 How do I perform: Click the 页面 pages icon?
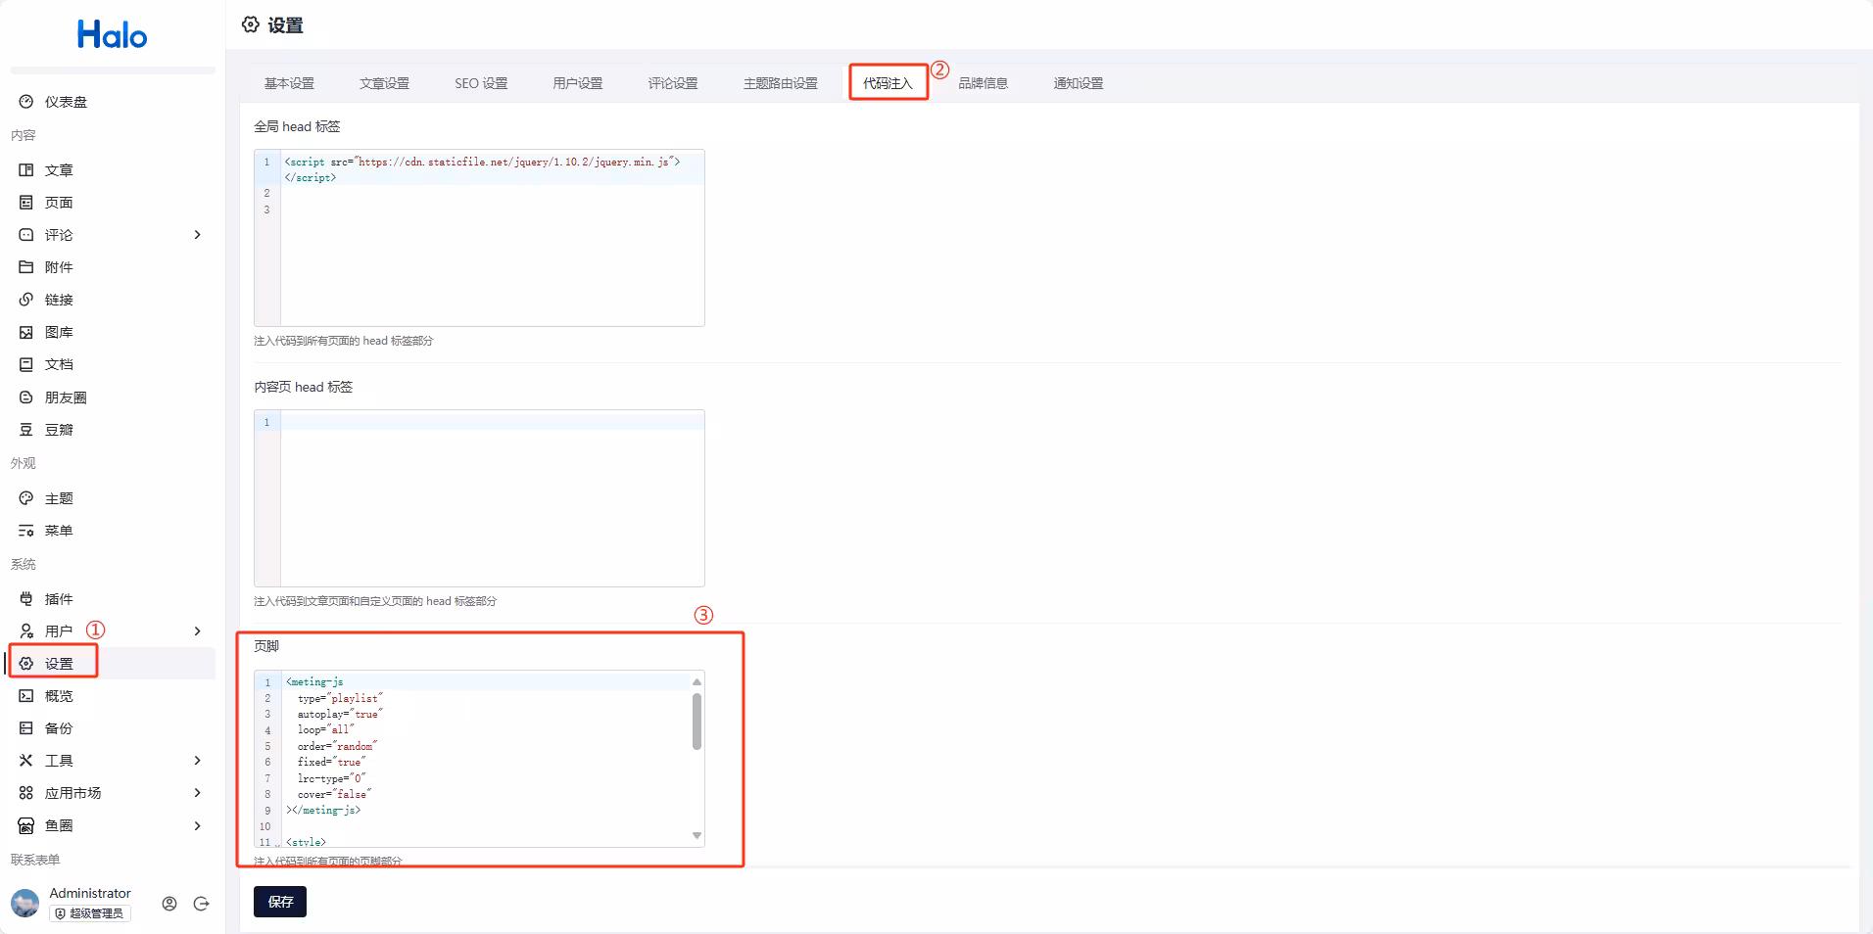26,203
